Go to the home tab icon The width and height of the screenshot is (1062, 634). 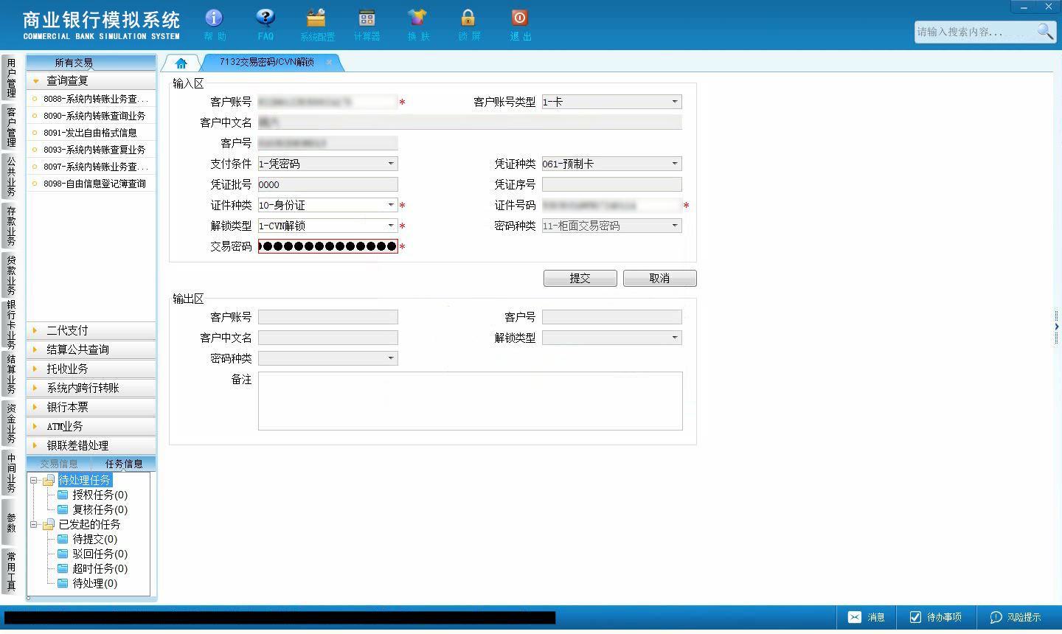click(181, 63)
